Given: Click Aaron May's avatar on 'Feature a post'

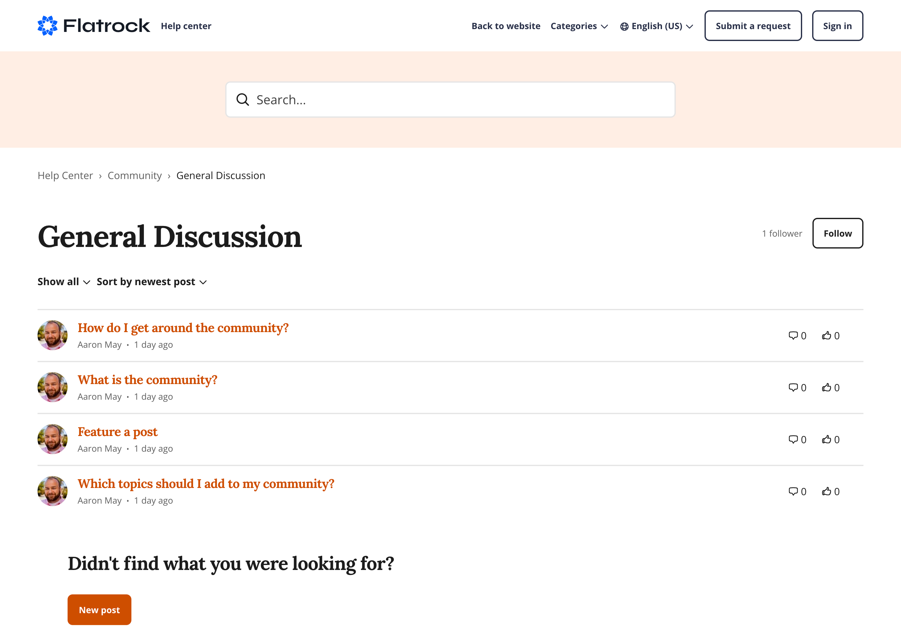Looking at the screenshot, I should click(x=53, y=439).
